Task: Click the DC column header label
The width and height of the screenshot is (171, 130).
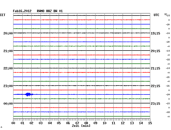Action: coord(166,14)
